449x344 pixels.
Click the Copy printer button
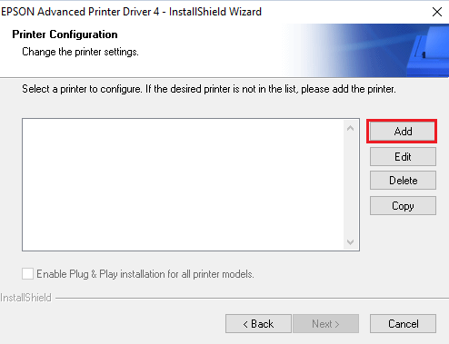[403, 206]
